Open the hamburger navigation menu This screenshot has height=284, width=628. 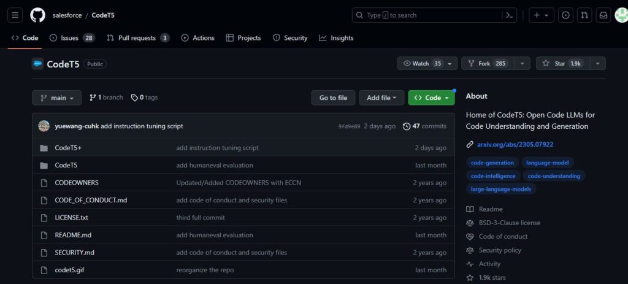pyautogui.click(x=15, y=15)
